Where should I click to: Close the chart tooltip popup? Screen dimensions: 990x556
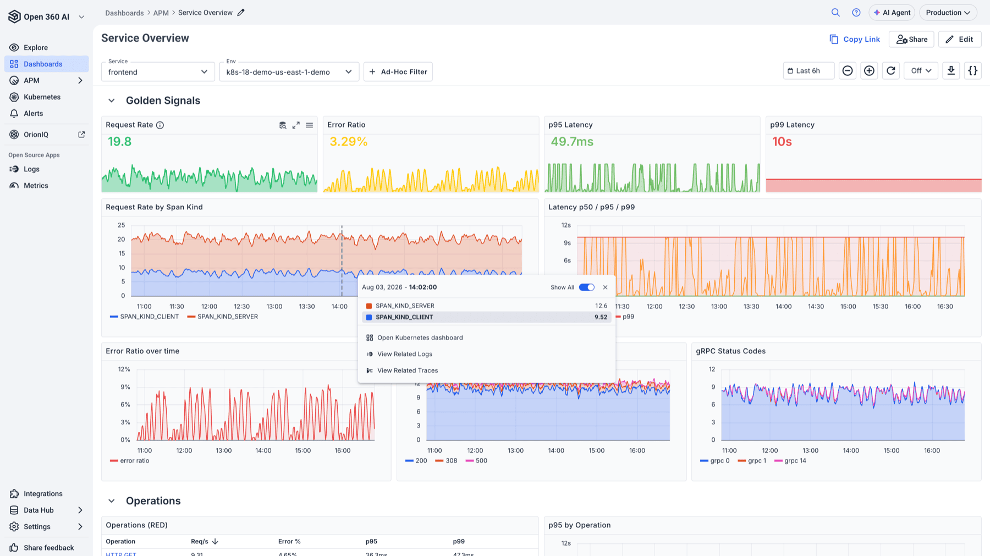pyautogui.click(x=606, y=287)
